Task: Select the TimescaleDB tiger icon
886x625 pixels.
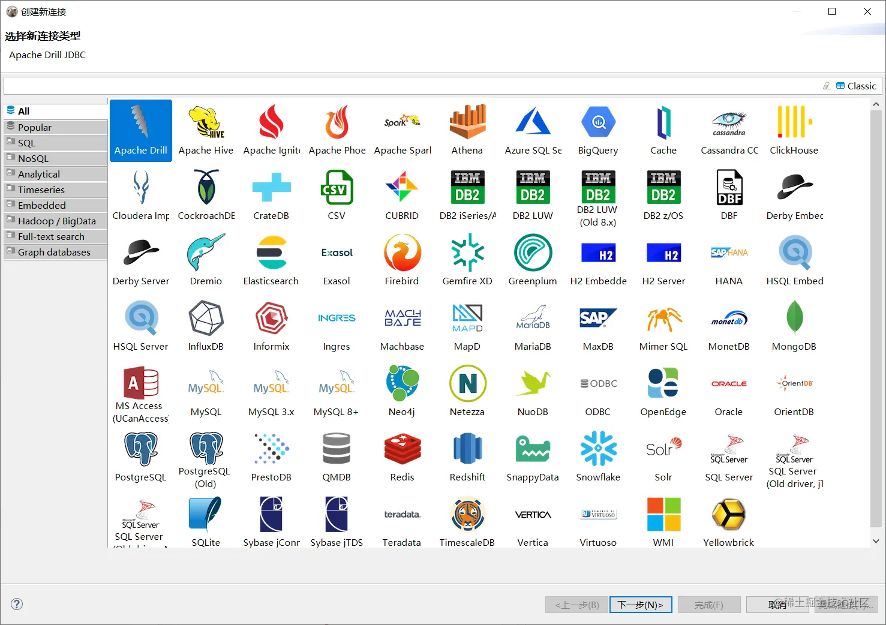Action: click(x=467, y=514)
